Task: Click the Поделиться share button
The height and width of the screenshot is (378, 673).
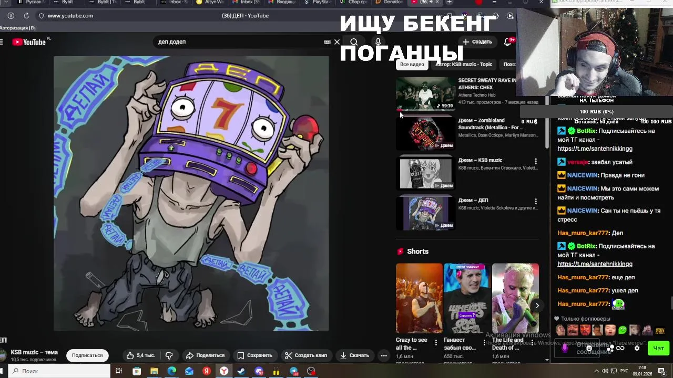Action: coord(205,355)
